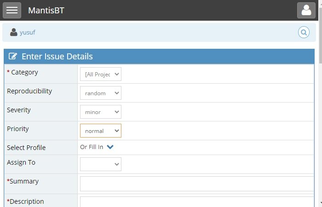The image size is (322, 207).
Task: Open the user account menu icon
Action: (306, 10)
